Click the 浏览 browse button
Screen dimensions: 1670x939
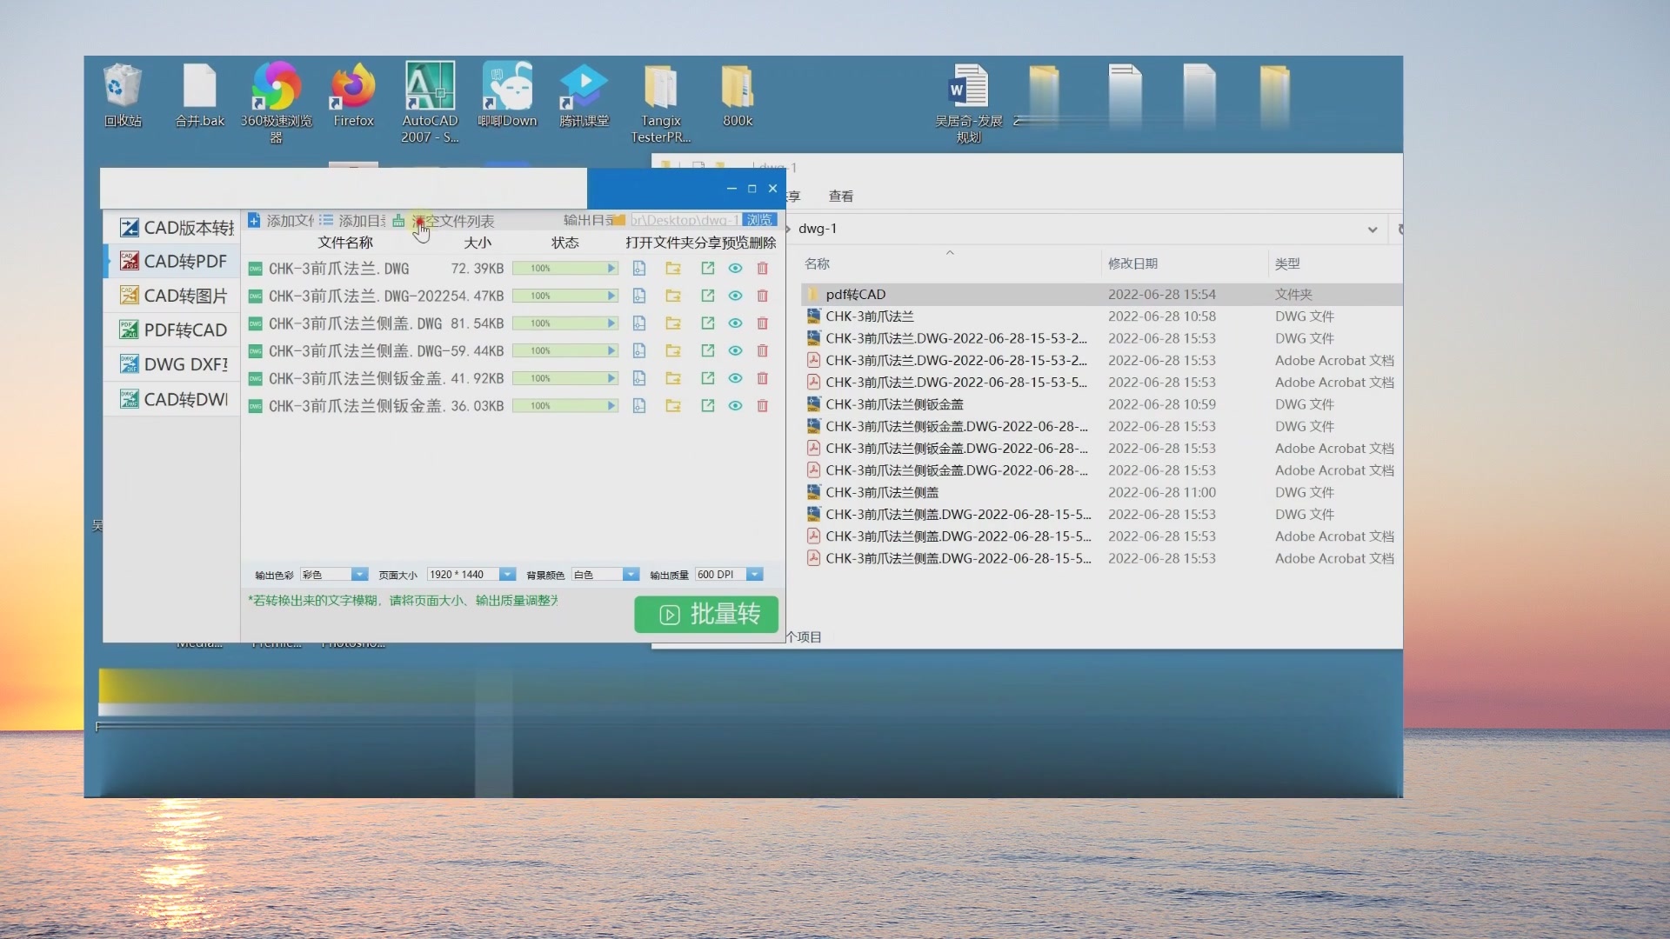click(759, 220)
